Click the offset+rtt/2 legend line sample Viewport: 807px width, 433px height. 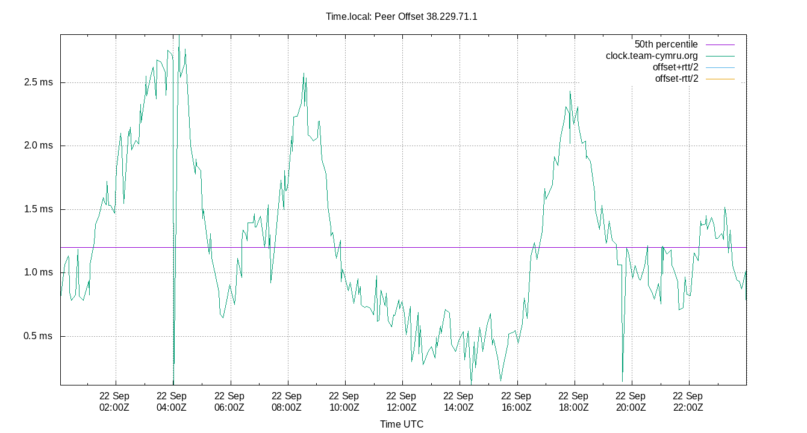[720, 67]
